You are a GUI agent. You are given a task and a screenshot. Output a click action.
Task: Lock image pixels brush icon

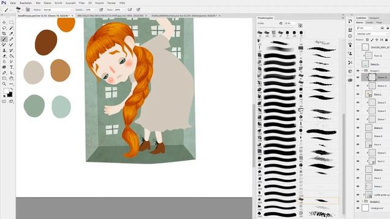372,40
